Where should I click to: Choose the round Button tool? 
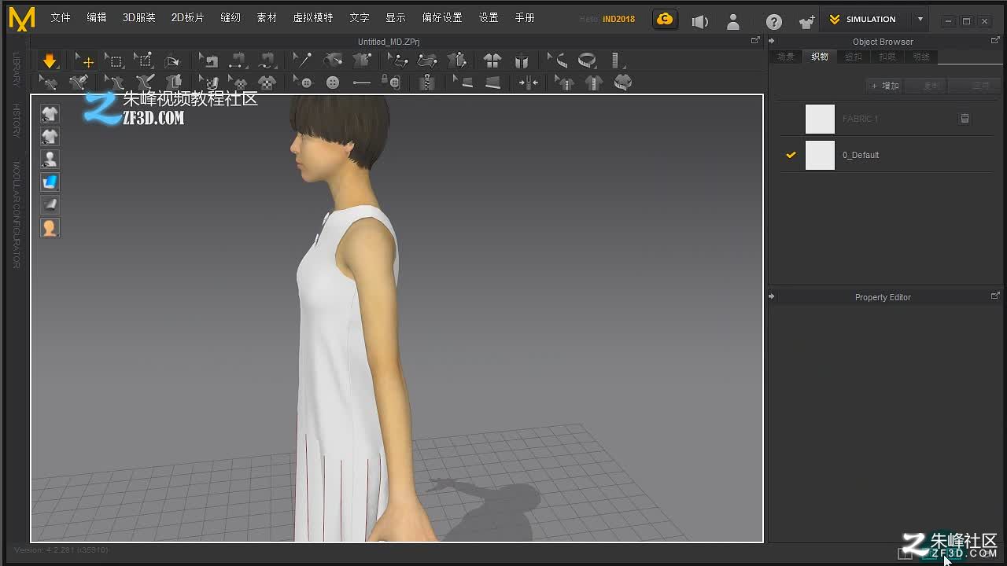click(x=333, y=83)
